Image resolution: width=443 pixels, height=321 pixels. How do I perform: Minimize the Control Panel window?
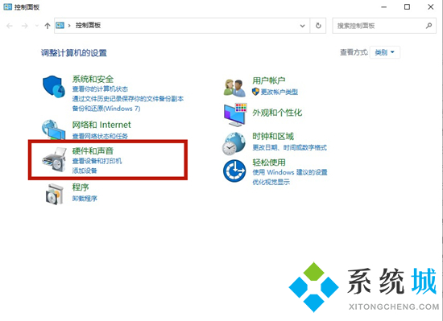(x=383, y=7)
